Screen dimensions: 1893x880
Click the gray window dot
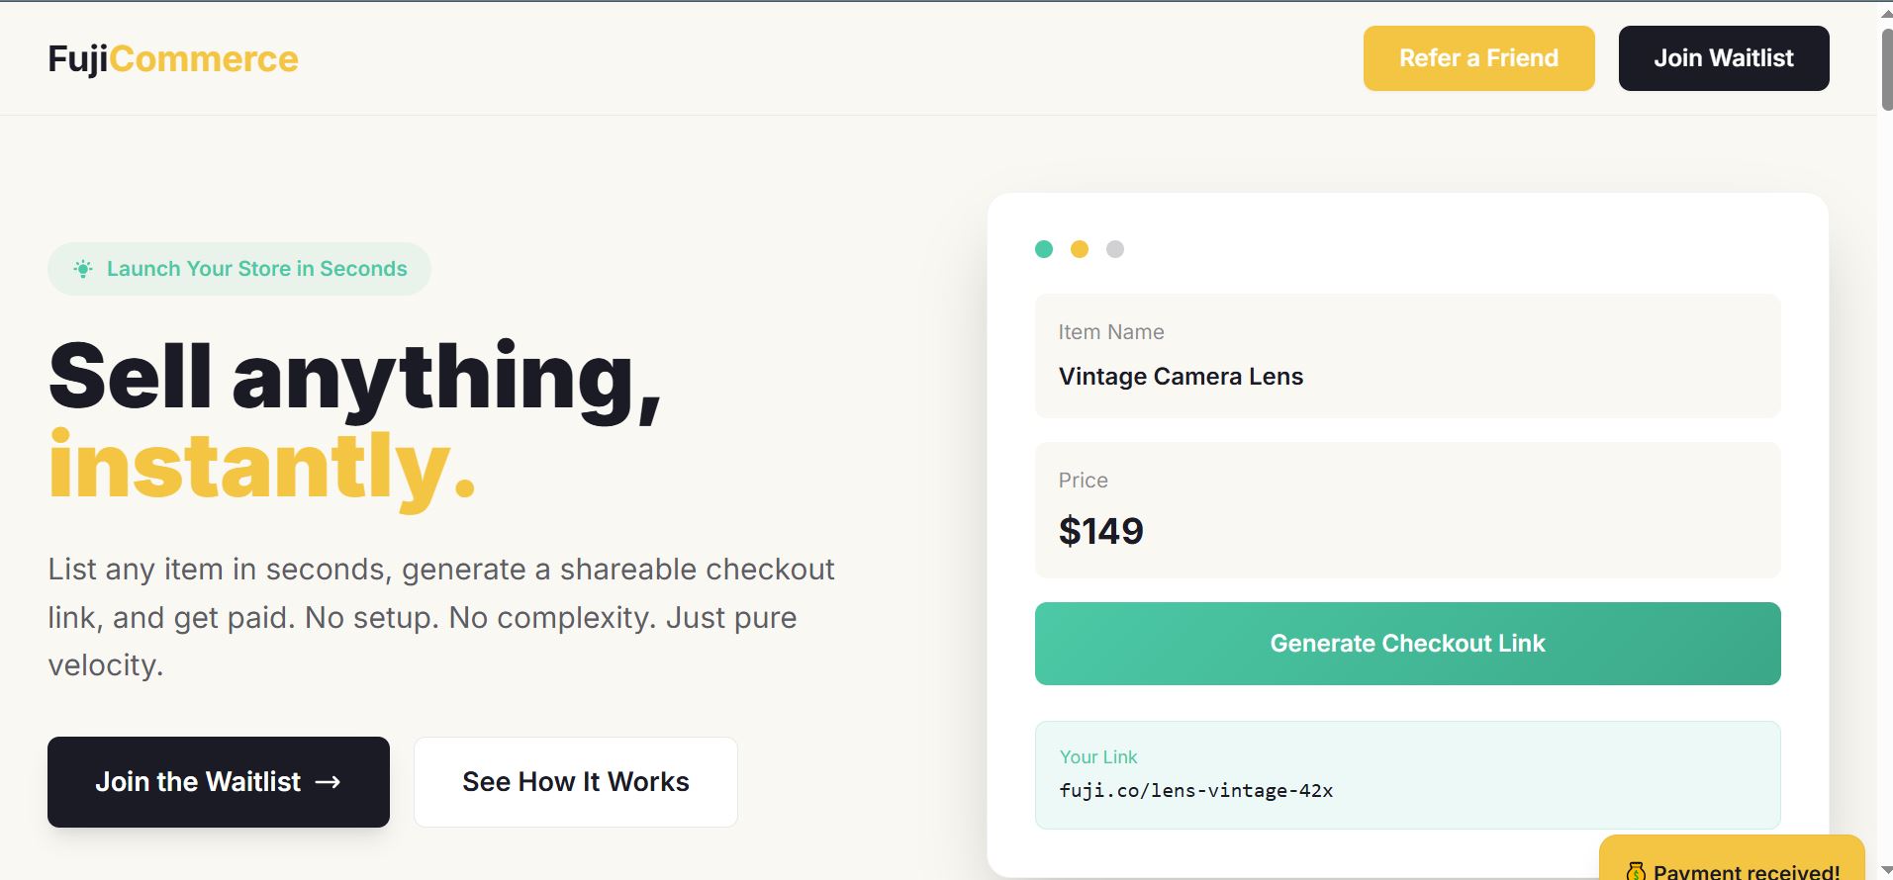point(1115,249)
